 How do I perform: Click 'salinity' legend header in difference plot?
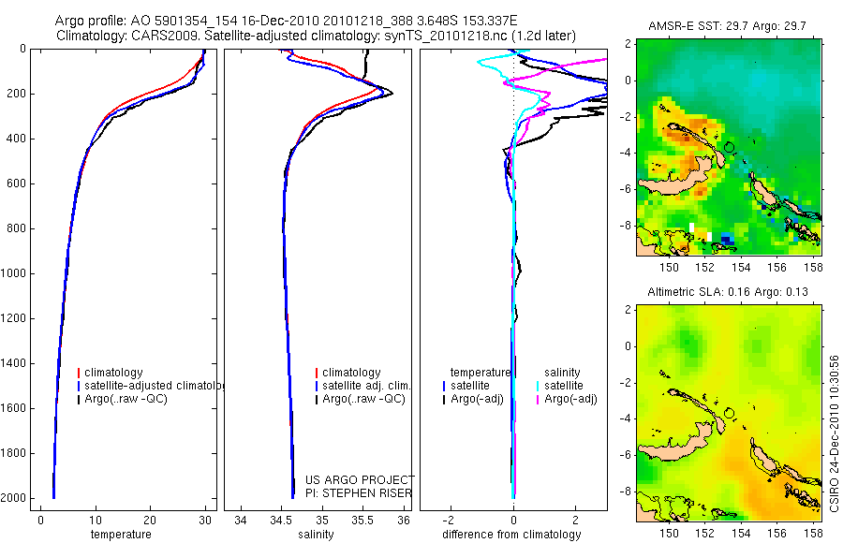pyautogui.click(x=562, y=373)
